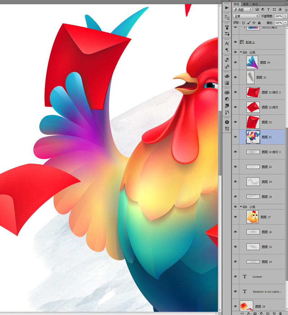Hide the 小鸡 group
The image size is (288, 315).
click(235, 207)
